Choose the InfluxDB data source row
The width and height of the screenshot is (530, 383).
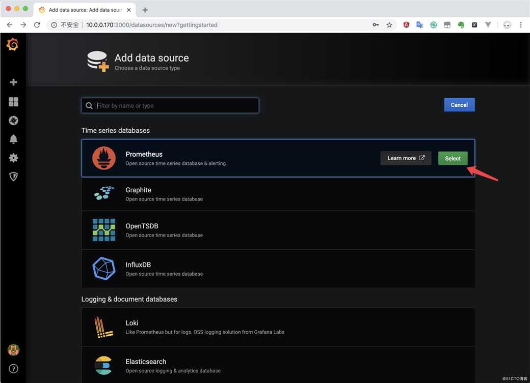click(278, 269)
